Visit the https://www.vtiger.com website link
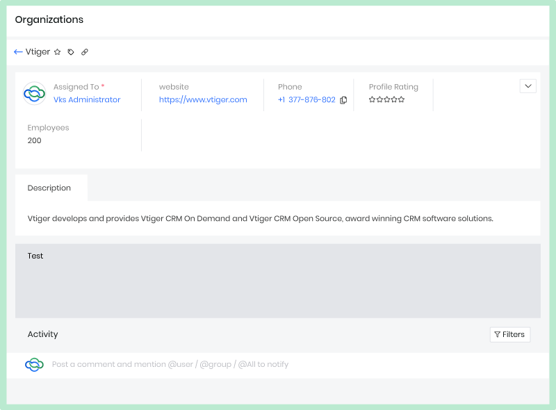Screen dimensions: 556x410 203,100
